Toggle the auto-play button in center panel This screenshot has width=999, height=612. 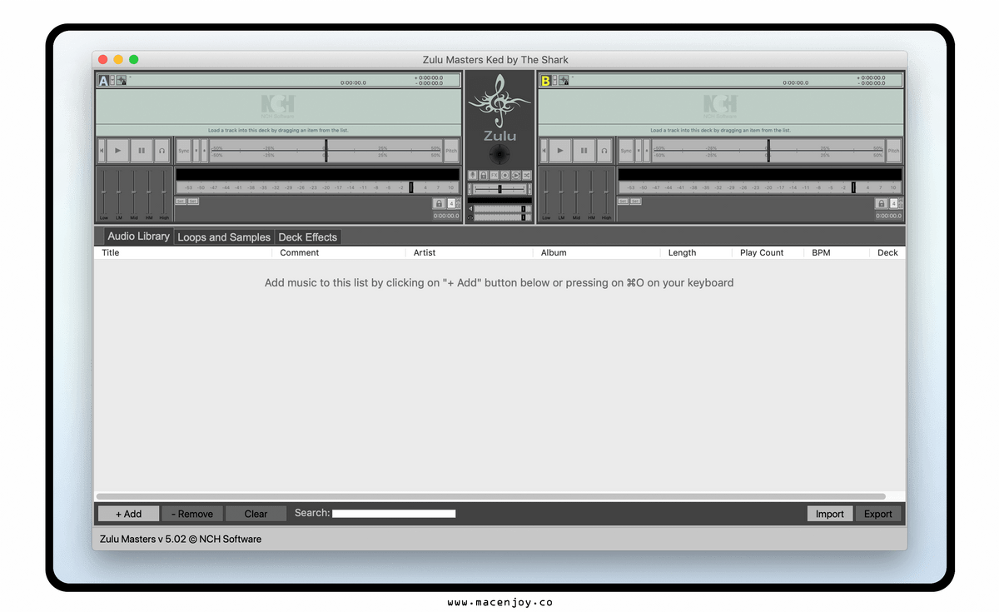[x=516, y=175]
